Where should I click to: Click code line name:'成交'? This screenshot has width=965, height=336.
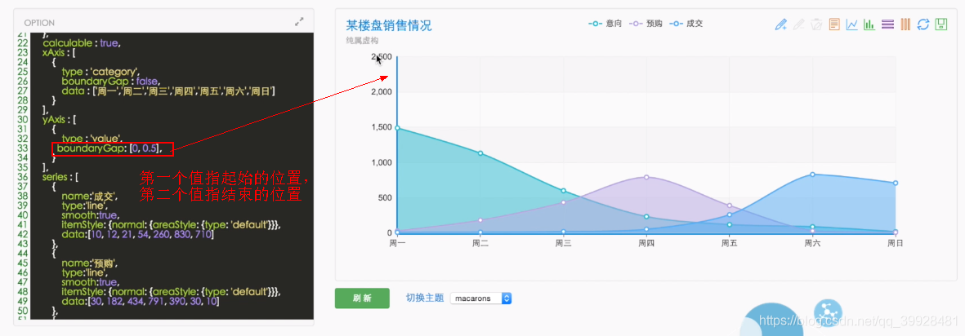coord(89,196)
